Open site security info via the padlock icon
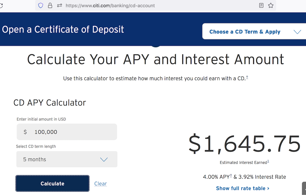306x195 pixels. coord(49,5)
